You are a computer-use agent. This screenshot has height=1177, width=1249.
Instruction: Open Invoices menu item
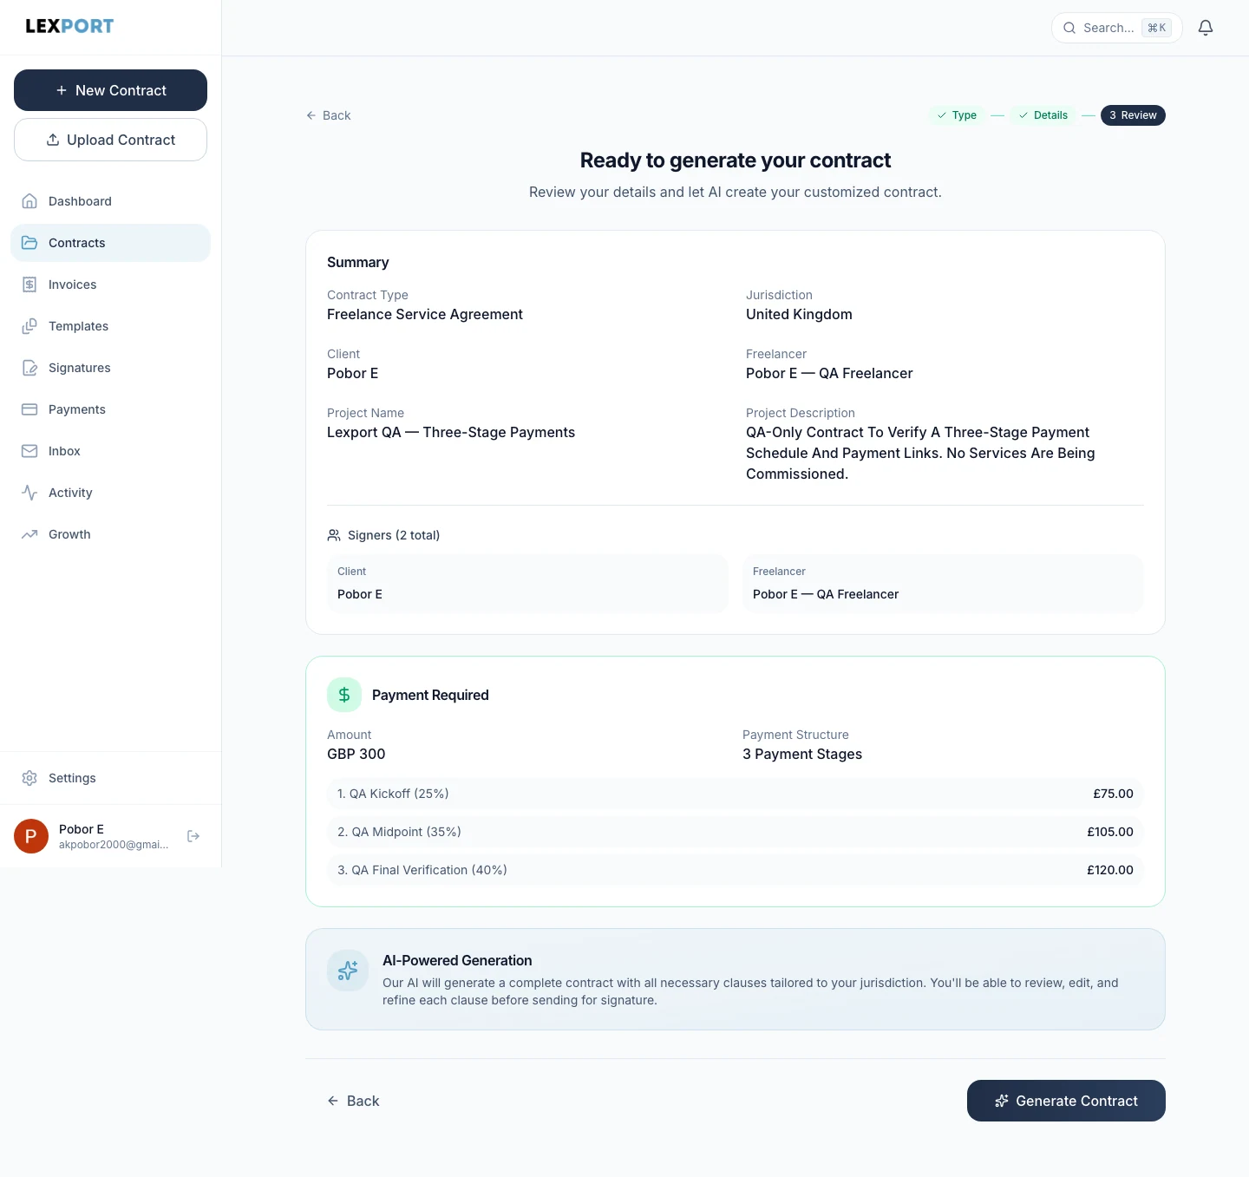110,284
